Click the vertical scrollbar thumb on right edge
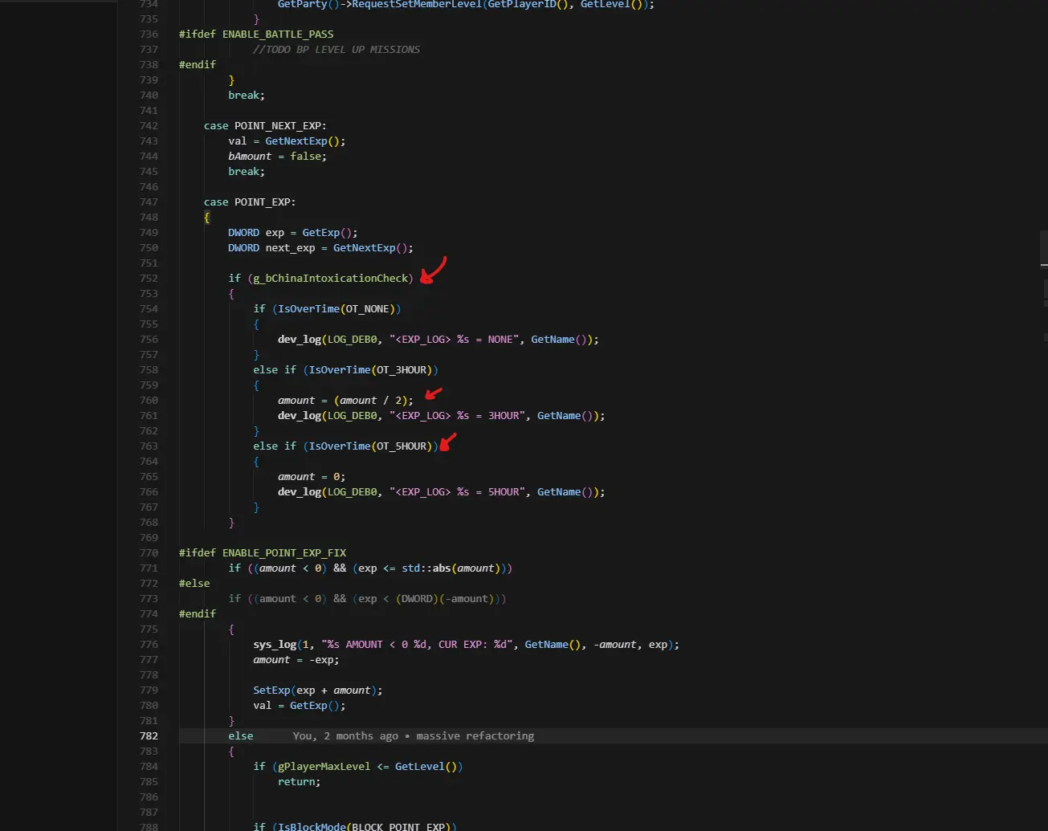This screenshot has width=1048, height=831. click(1043, 247)
